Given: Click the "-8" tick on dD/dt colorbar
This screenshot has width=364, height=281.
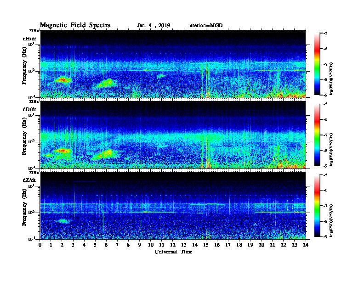Looking at the screenshot, I should 325,151.
